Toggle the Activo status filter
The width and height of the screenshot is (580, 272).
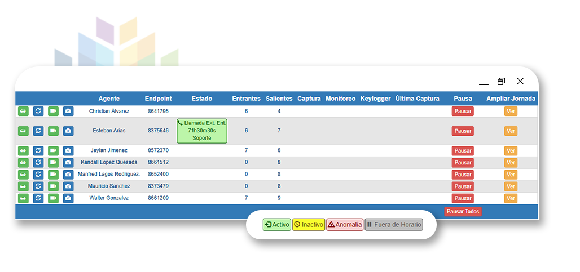pyautogui.click(x=276, y=225)
